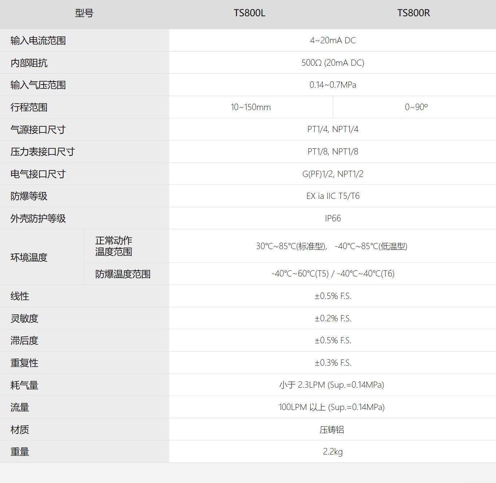Click the EX ia IIC T5/T6 value

[x=332, y=196]
